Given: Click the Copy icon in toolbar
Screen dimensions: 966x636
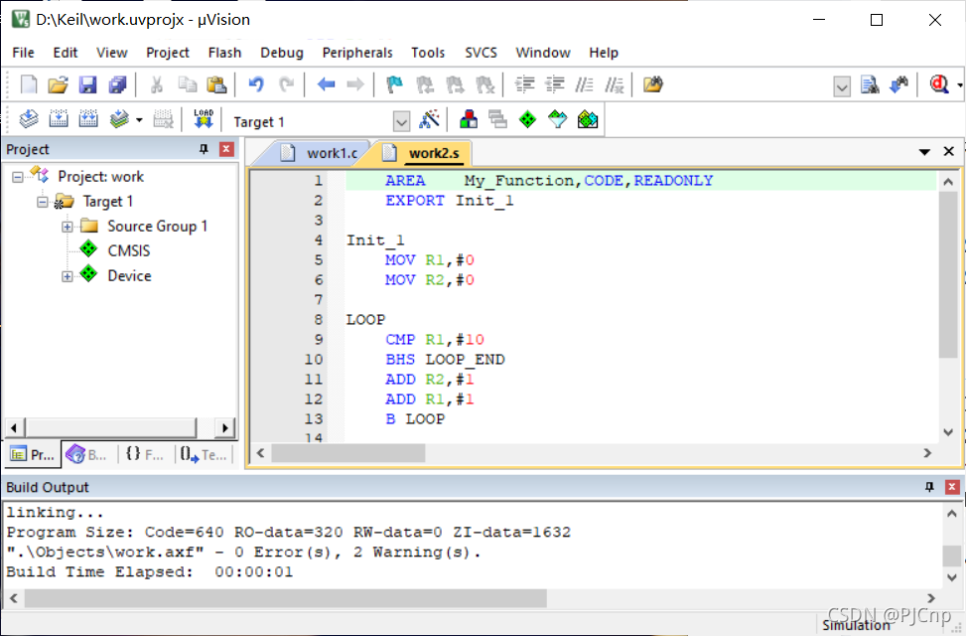Looking at the screenshot, I should pyautogui.click(x=188, y=84).
